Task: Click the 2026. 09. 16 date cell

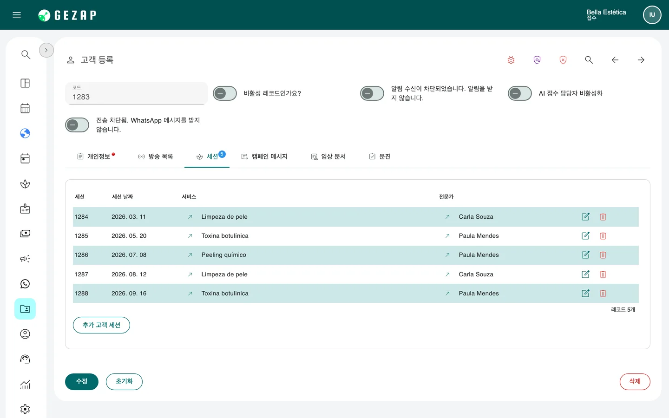Action: click(x=129, y=294)
